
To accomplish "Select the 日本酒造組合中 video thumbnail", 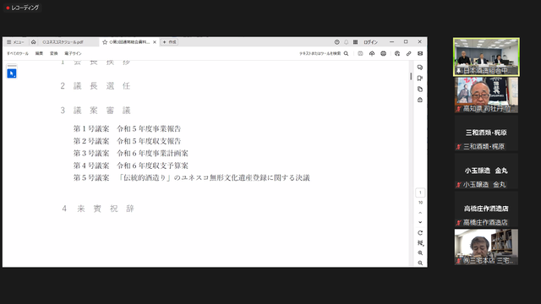I will click(486, 57).
